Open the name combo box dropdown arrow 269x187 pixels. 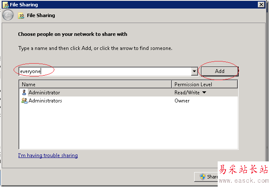[194, 71]
